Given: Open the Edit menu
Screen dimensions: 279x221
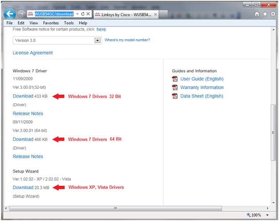Looking at the screenshot, I should (x=21, y=23).
